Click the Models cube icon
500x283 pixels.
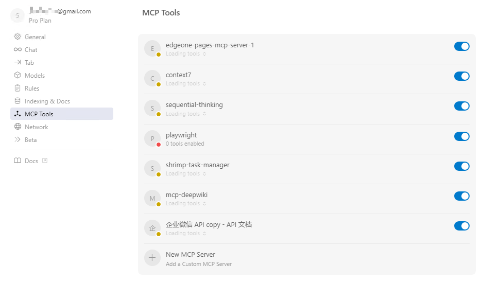(x=18, y=76)
